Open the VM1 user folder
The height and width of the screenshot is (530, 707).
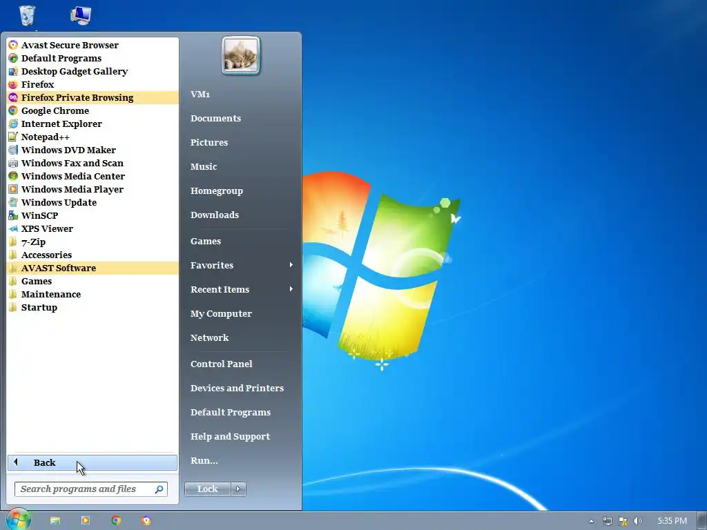tap(200, 94)
